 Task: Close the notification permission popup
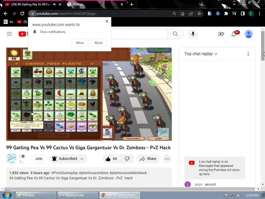point(107,21)
